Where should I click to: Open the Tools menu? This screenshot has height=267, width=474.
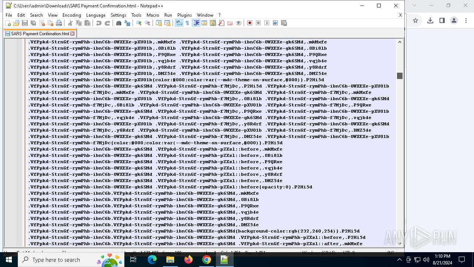click(136, 15)
